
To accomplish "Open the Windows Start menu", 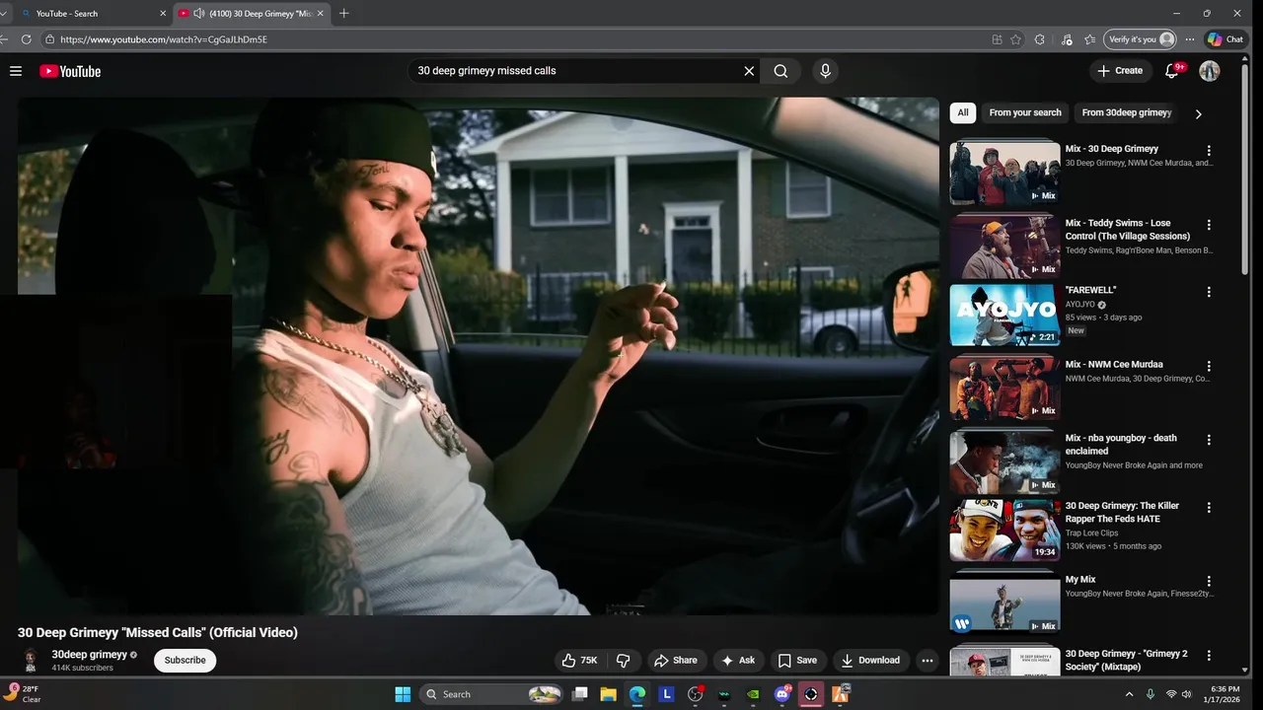I will click(x=403, y=694).
